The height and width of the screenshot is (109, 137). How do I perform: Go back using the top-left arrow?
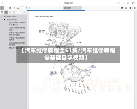click(3, 3)
